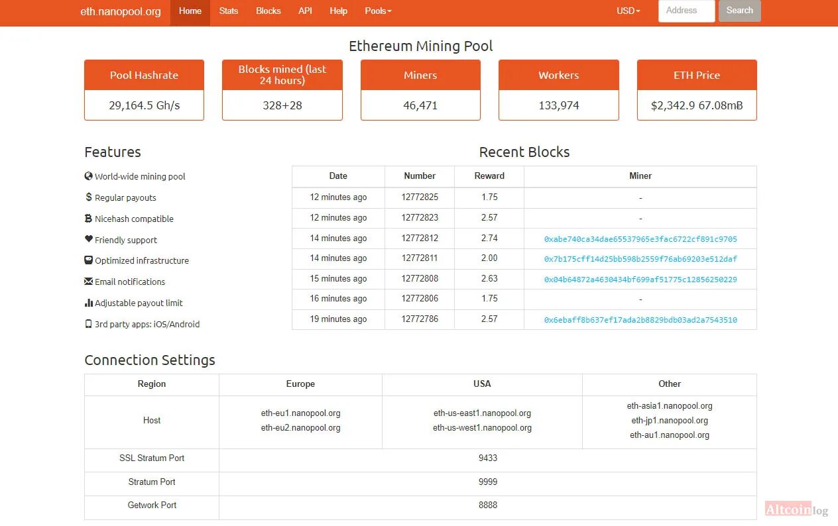Image resolution: width=838 pixels, height=526 pixels.
Task: Click host eth-us-west1.nanopool.org
Action: [x=482, y=427]
